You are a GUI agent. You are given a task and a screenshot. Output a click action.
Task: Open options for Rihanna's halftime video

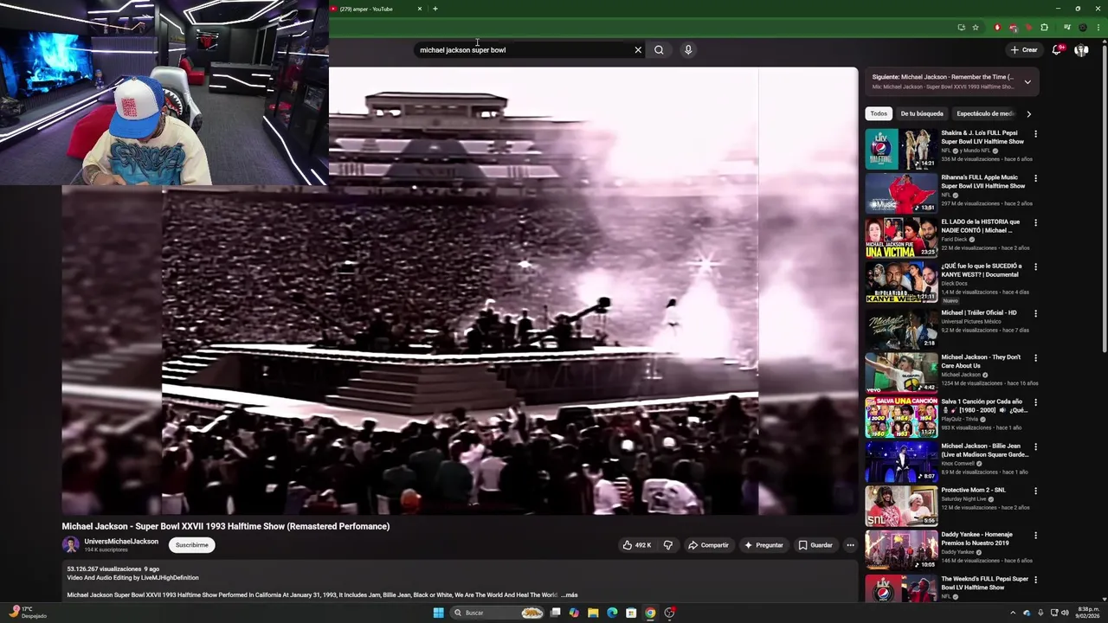click(1035, 178)
